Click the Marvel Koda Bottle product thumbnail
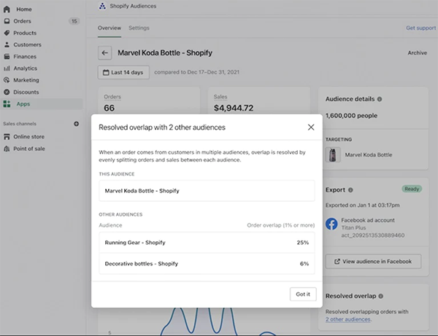The image size is (438, 336). click(x=333, y=155)
